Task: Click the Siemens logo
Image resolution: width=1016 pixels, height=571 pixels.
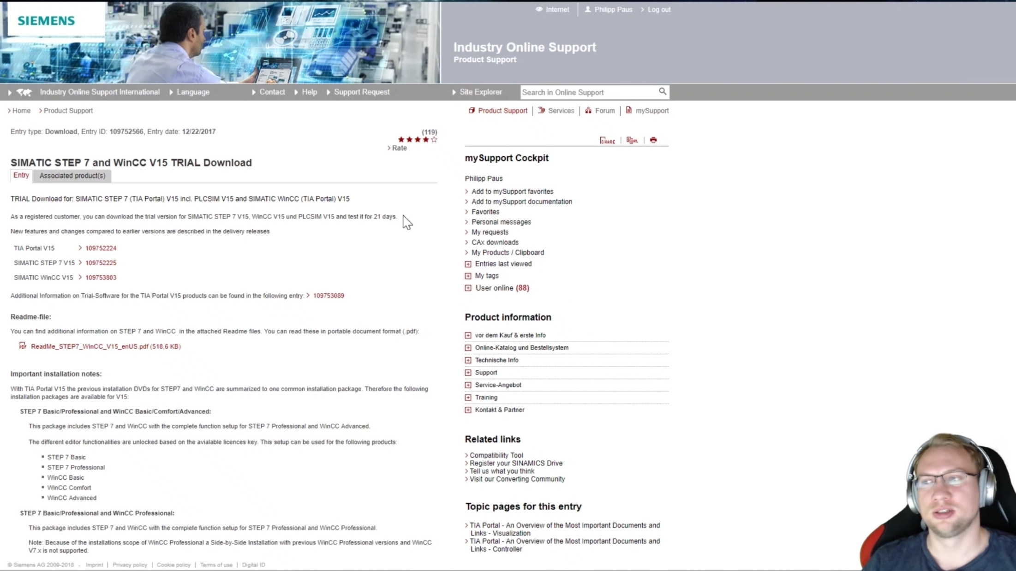Action: 46,21
